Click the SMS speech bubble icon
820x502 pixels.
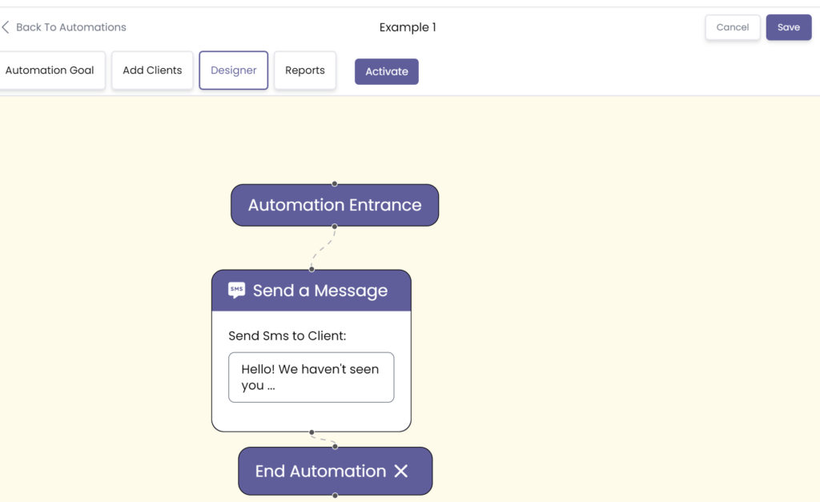click(x=236, y=290)
